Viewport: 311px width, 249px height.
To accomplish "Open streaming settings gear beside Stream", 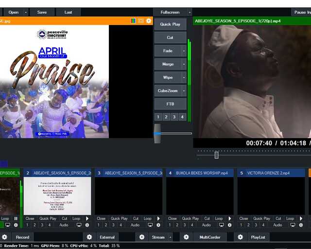I will click(142, 237).
